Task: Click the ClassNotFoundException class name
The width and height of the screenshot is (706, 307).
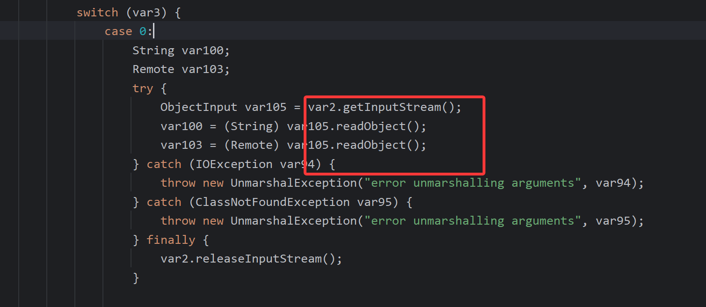Action: point(272,202)
